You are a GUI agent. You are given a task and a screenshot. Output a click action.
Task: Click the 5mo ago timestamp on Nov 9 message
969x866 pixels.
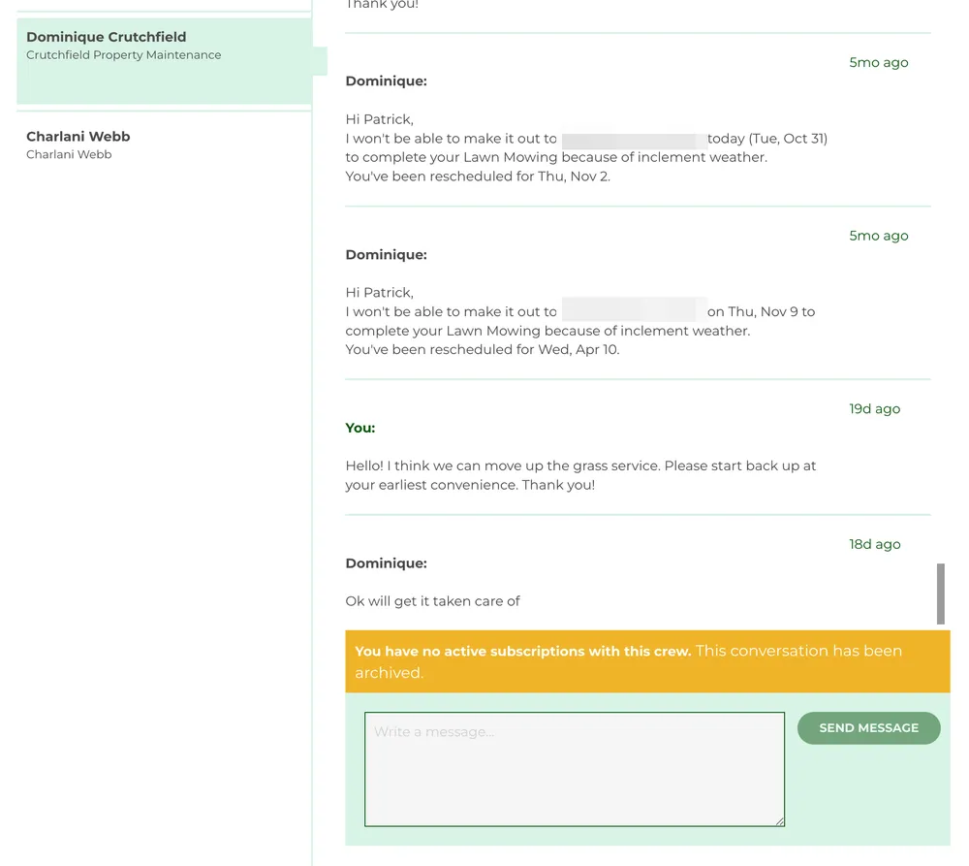878,236
